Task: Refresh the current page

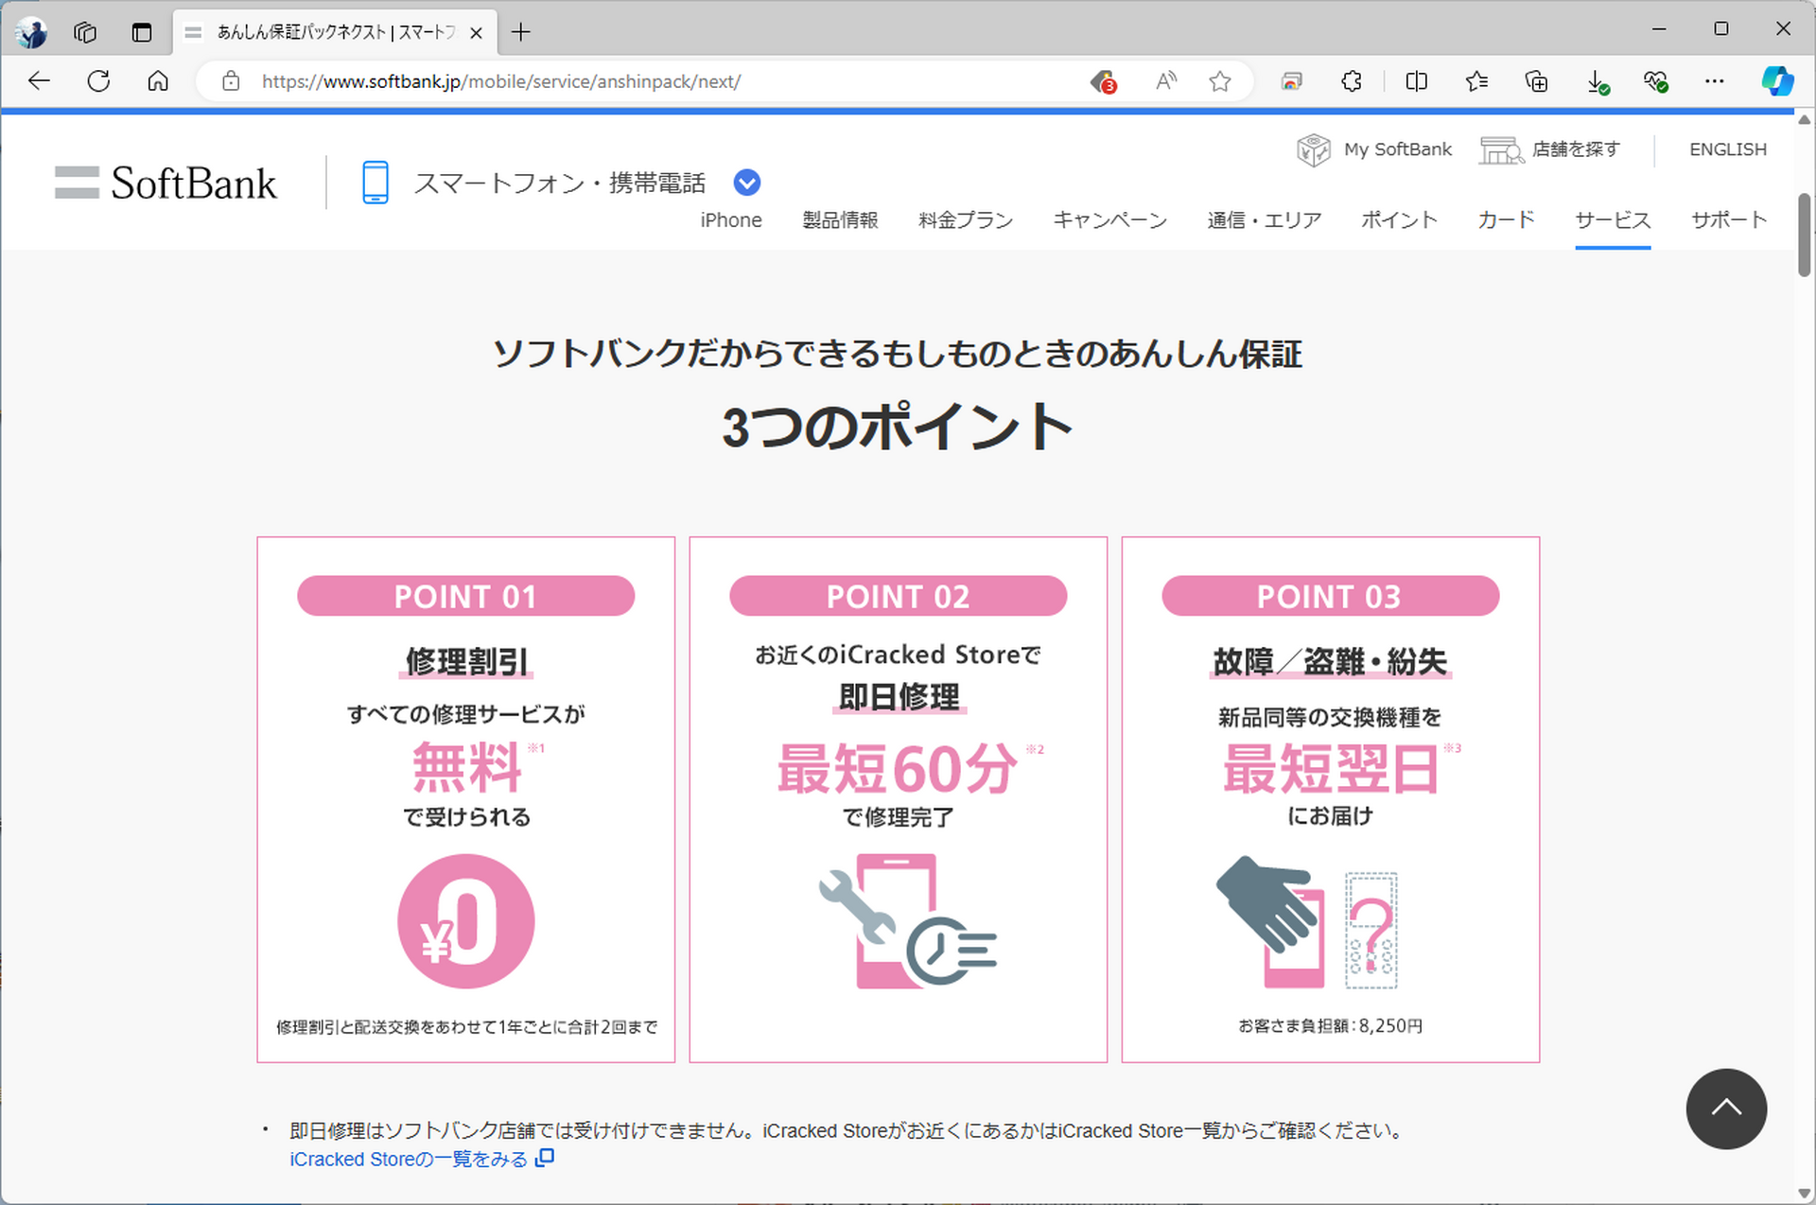Action: pos(98,81)
